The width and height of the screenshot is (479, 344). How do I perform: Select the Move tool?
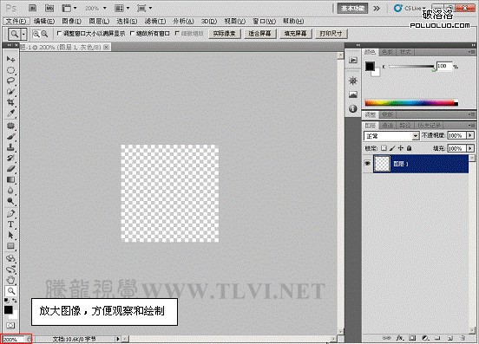pos(10,59)
